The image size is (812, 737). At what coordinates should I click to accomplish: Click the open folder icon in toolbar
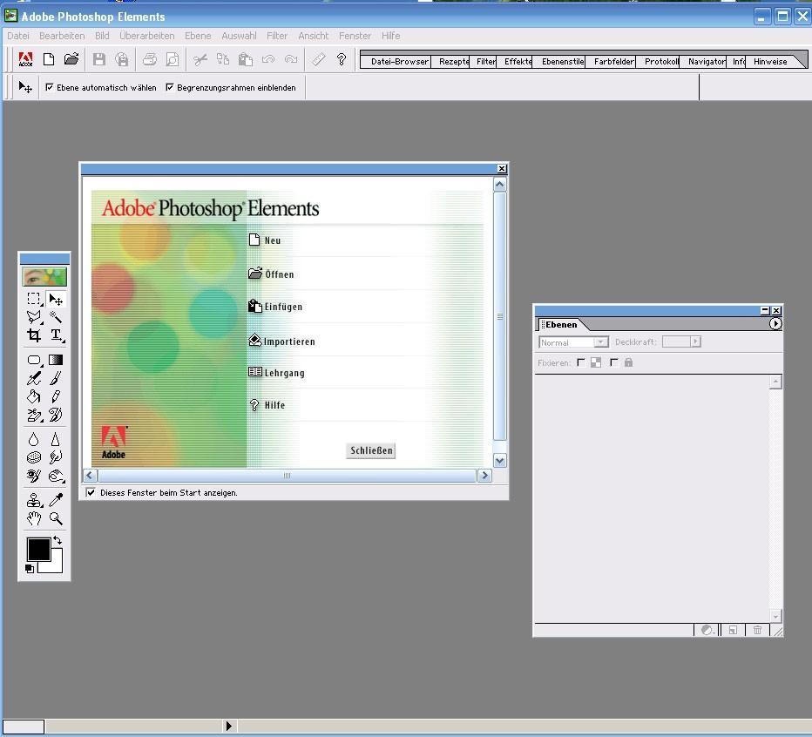(71, 59)
